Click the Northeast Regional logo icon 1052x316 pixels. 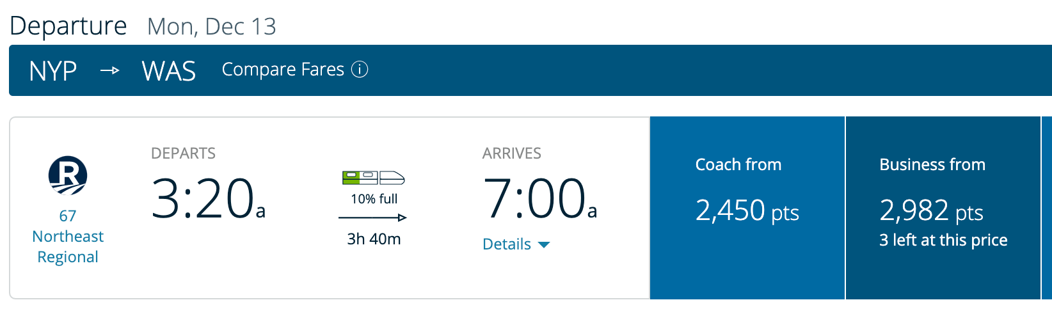click(68, 175)
